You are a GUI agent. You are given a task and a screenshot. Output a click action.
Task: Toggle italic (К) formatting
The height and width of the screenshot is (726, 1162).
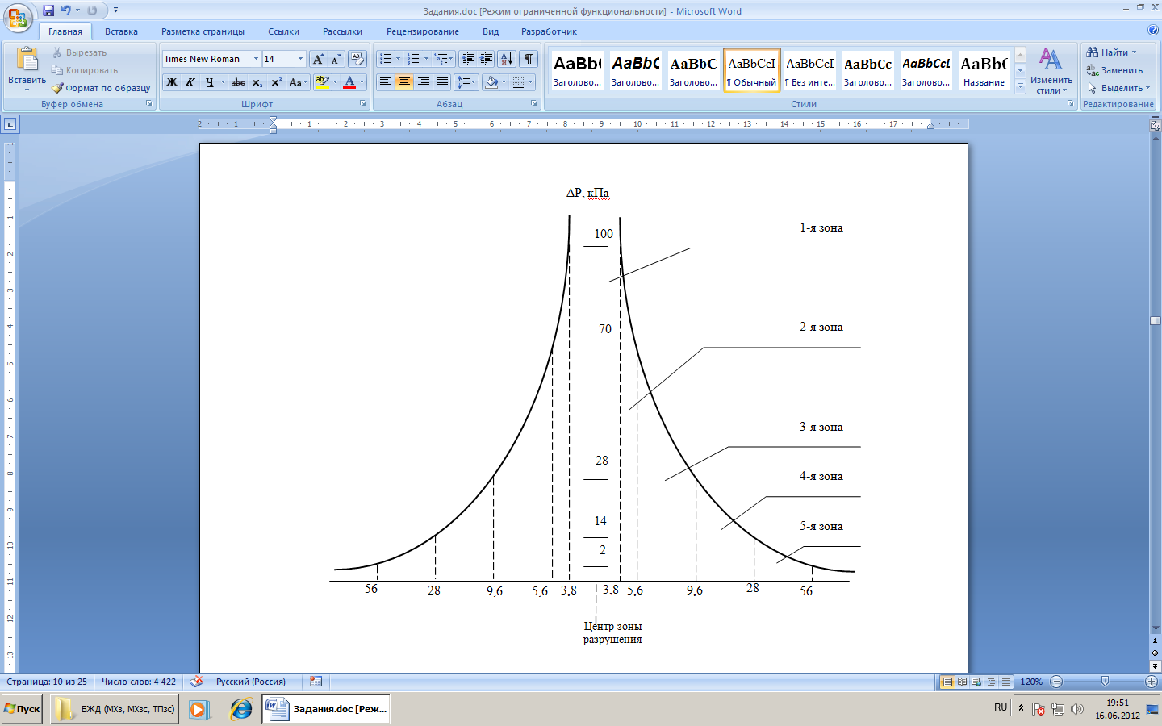(x=190, y=82)
